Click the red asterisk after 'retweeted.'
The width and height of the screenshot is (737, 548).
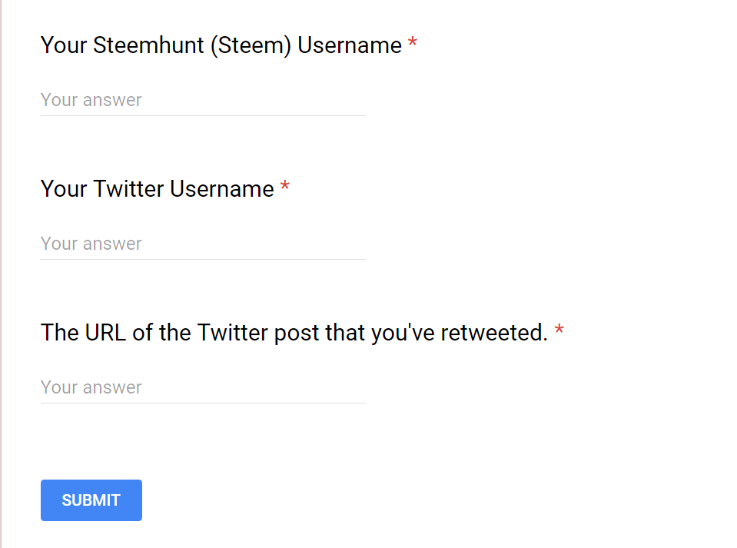(x=559, y=330)
